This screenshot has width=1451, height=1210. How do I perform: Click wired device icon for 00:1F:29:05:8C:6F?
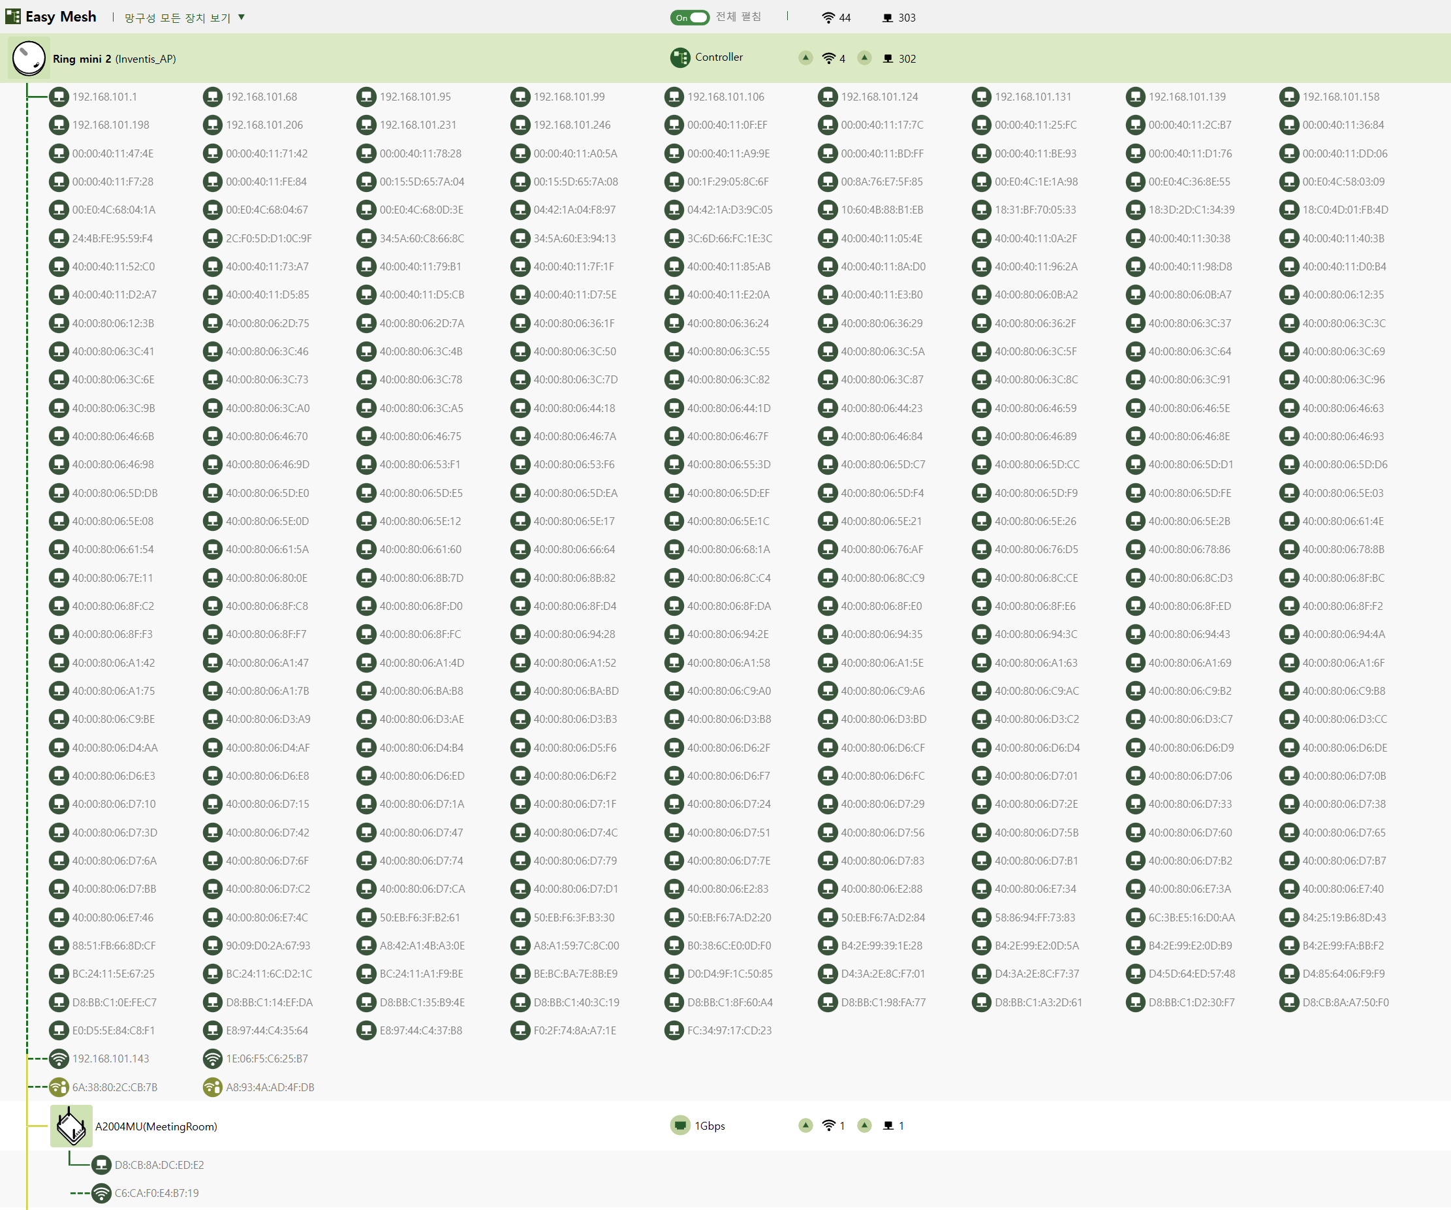click(x=674, y=182)
